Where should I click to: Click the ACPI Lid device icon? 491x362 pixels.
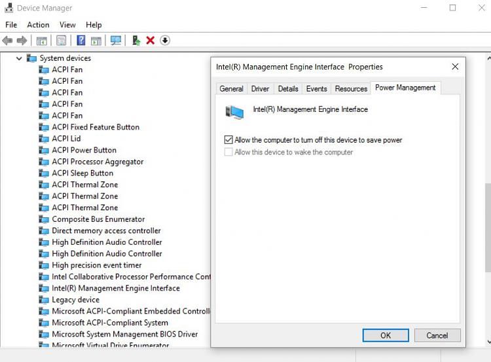pyautogui.click(x=44, y=138)
